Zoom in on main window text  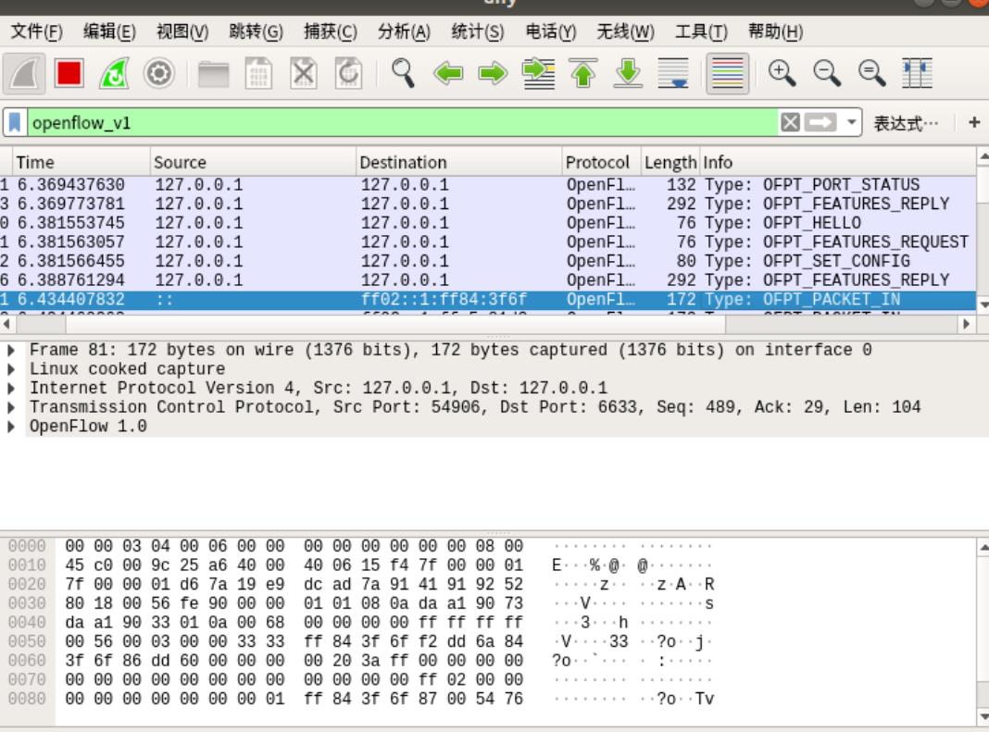coord(782,73)
